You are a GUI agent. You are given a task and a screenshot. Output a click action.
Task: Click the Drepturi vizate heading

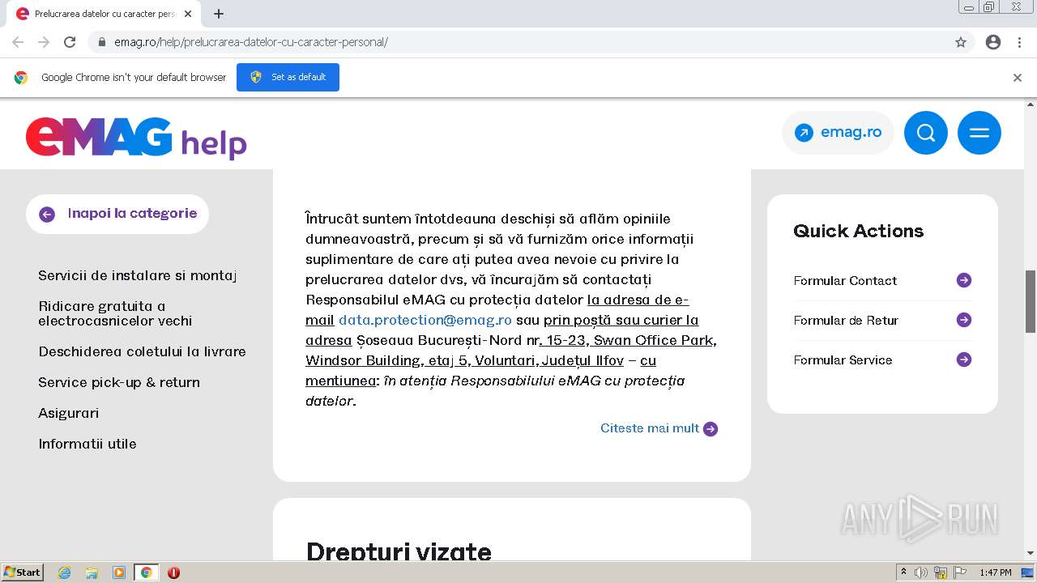[399, 551]
